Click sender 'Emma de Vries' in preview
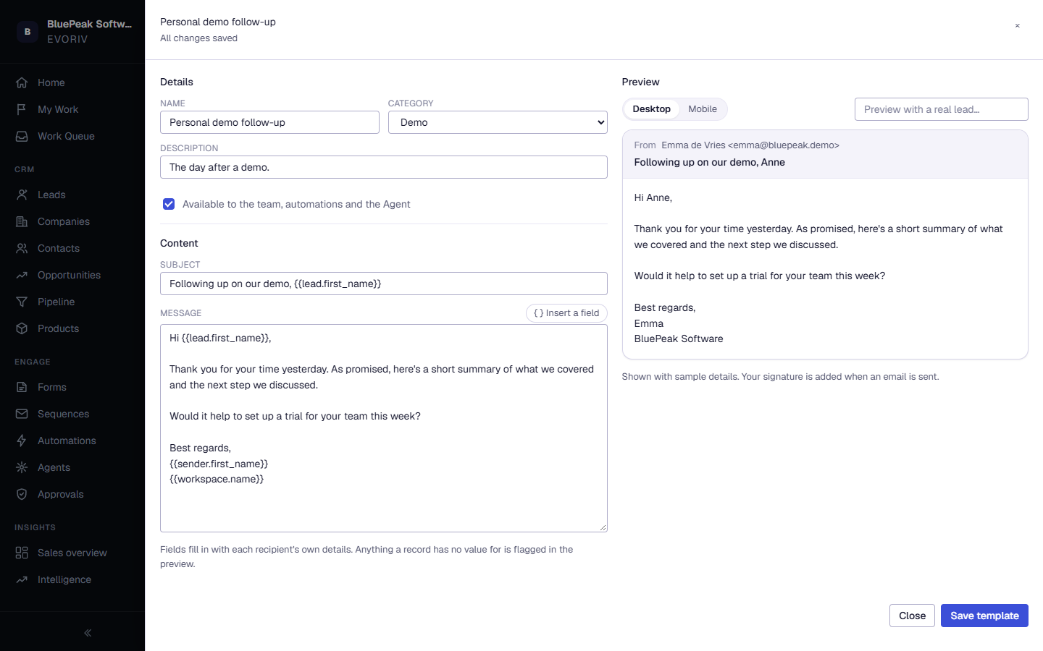The width and height of the screenshot is (1043, 651). click(693, 145)
